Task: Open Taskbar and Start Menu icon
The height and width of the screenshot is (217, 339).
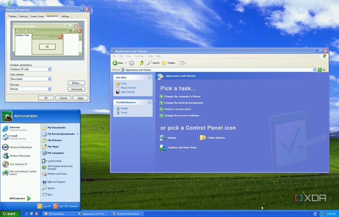Action: (163, 148)
